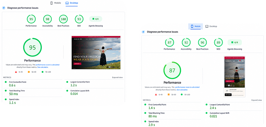This screenshot has height=127, width=266.
Task: Click the 93 SEO score gauge
Action: tap(79, 19)
